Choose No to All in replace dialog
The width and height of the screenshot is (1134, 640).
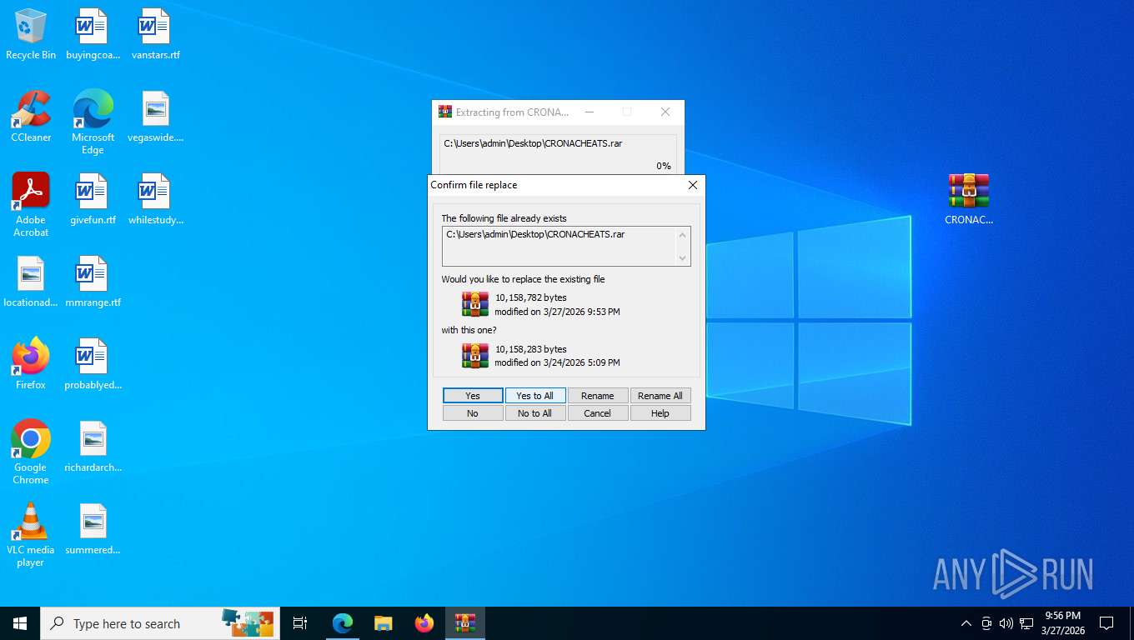pyautogui.click(x=534, y=413)
